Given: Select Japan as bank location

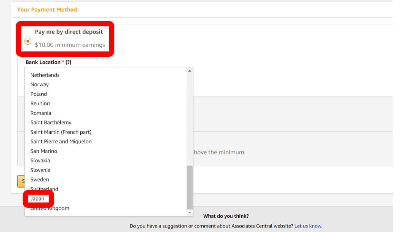Looking at the screenshot, I should [37, 199].
